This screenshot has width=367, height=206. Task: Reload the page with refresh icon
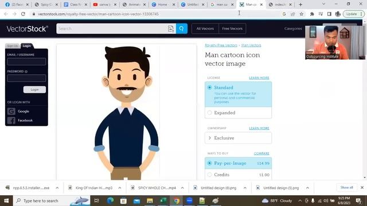[x=23, y=14]
